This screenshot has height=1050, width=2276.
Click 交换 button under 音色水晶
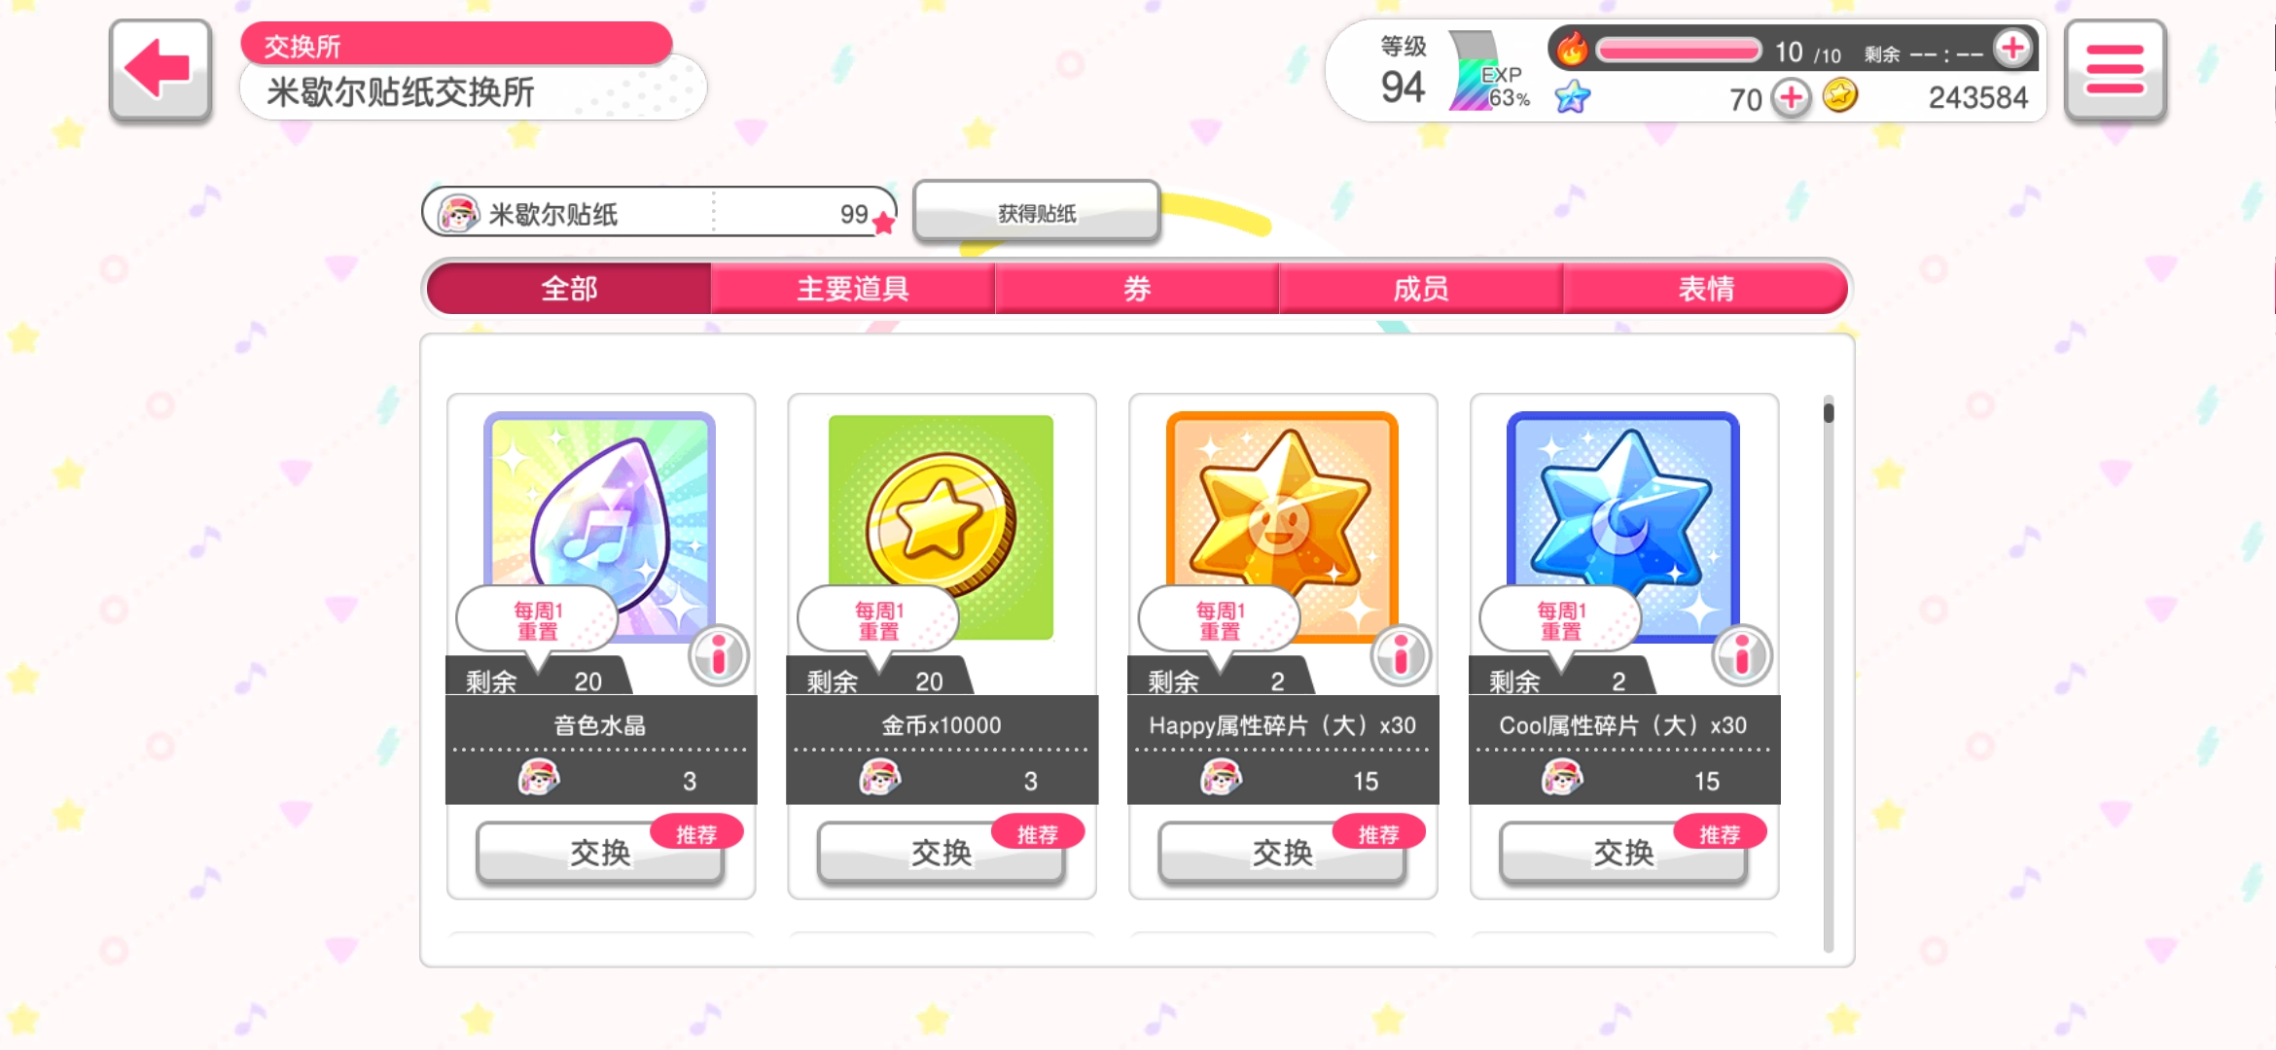point(600,854)
